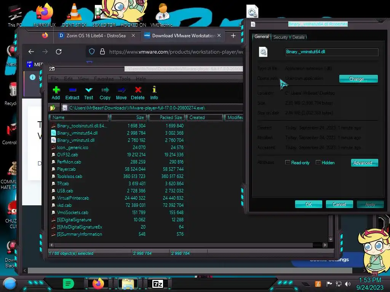This screenshot has height=292, width=390.
Task: Open a new Firefox tab with plus
Action: click(233, 36)
